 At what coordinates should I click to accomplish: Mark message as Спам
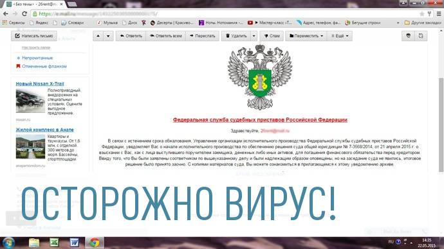pyautogui.click(x=272, y=36)
